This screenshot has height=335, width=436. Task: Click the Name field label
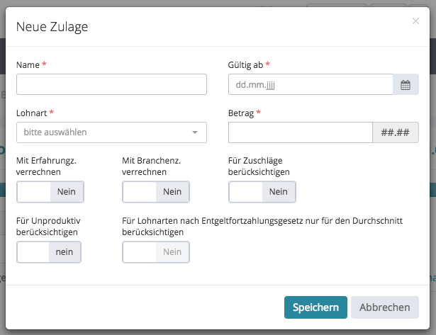(28, 64)
